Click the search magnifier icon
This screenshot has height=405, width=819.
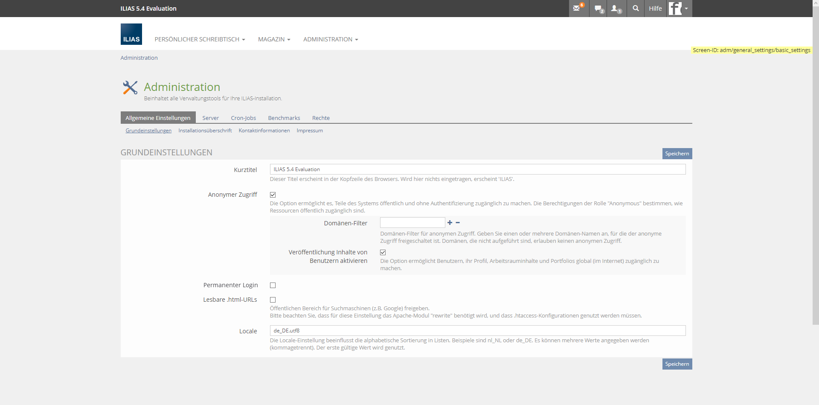coord(636,9)
